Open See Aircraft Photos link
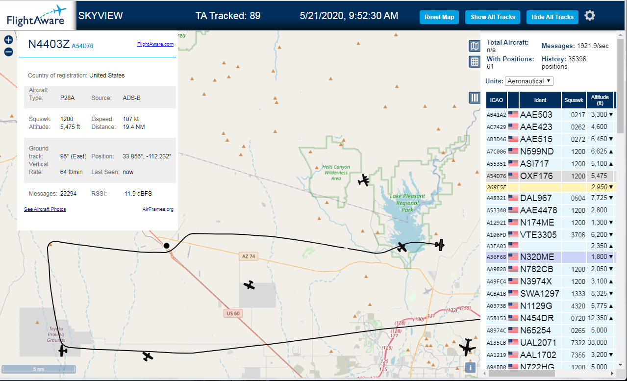This screenshot has width=627, height=381. [45, 209]
